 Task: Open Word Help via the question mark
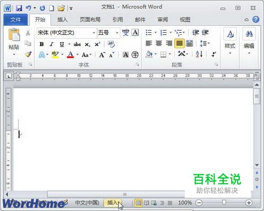[x=256, y=20]
